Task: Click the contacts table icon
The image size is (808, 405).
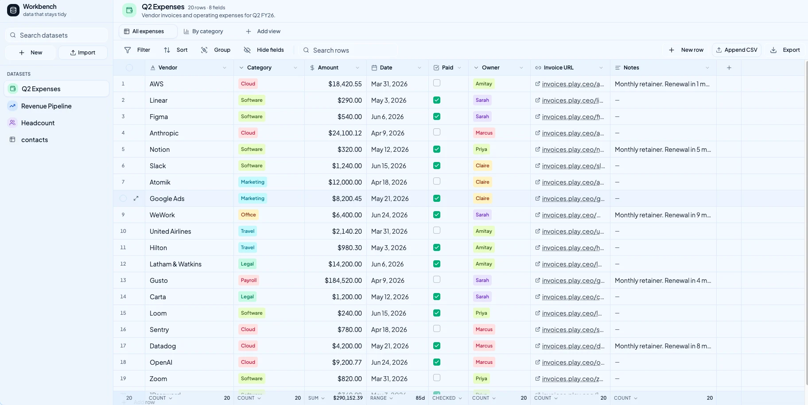Action: [12, 139]
